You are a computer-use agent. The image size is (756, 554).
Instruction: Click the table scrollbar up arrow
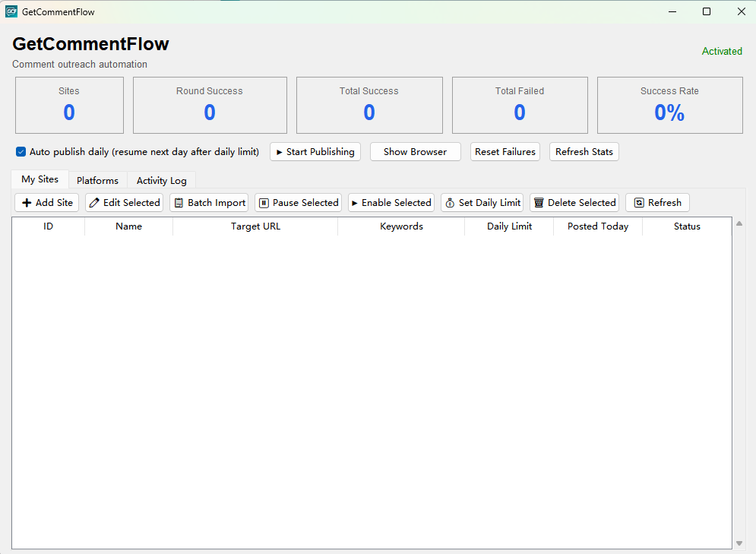(739, 223)
